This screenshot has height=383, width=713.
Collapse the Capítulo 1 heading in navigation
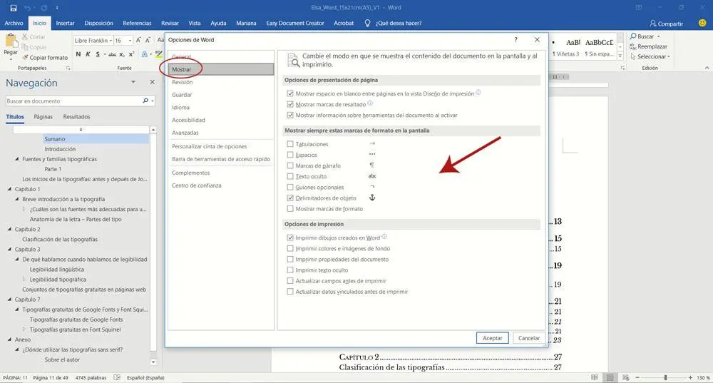click(x=9, y=189)
